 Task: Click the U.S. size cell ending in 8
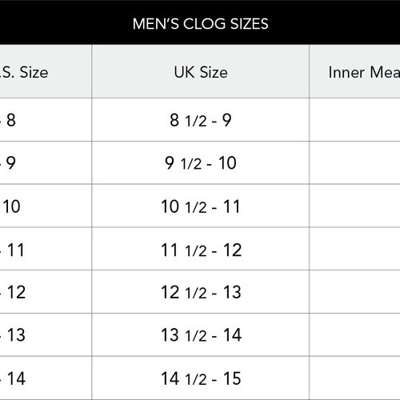click(46, 120)
